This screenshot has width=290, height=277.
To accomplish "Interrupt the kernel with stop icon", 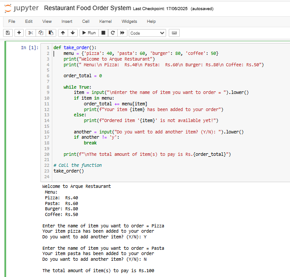I will [103, 33].
